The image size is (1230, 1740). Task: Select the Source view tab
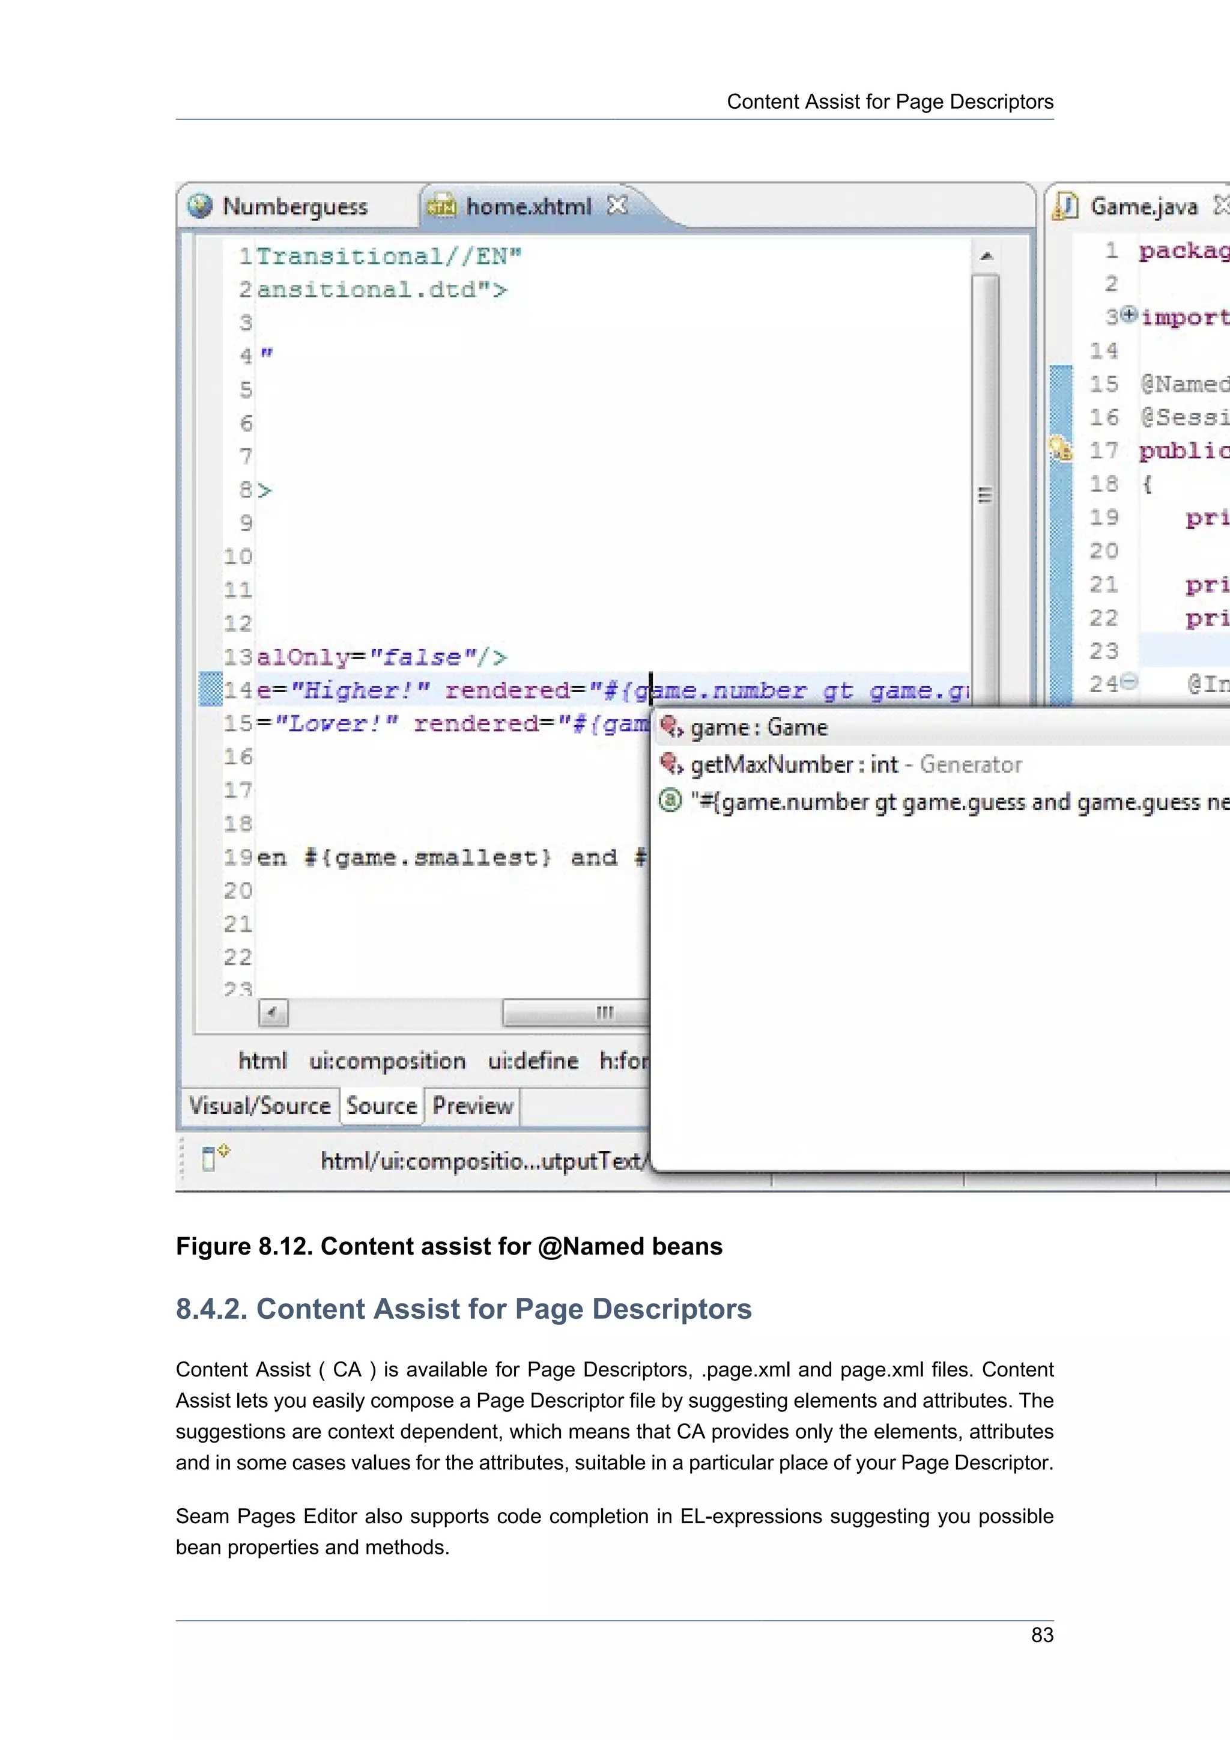382,1106
